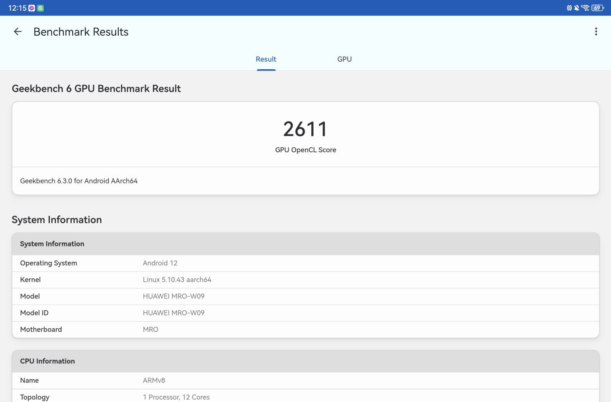Viewport: 611px width, 402px height.
Task: Tap the battery indicator showing 69
Action: coord(597,8)
